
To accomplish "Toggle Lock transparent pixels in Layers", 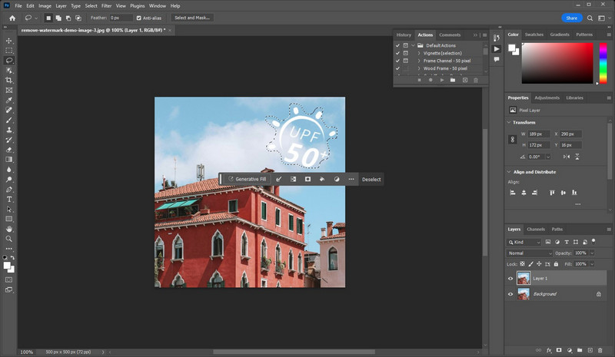I will point(523,264).
